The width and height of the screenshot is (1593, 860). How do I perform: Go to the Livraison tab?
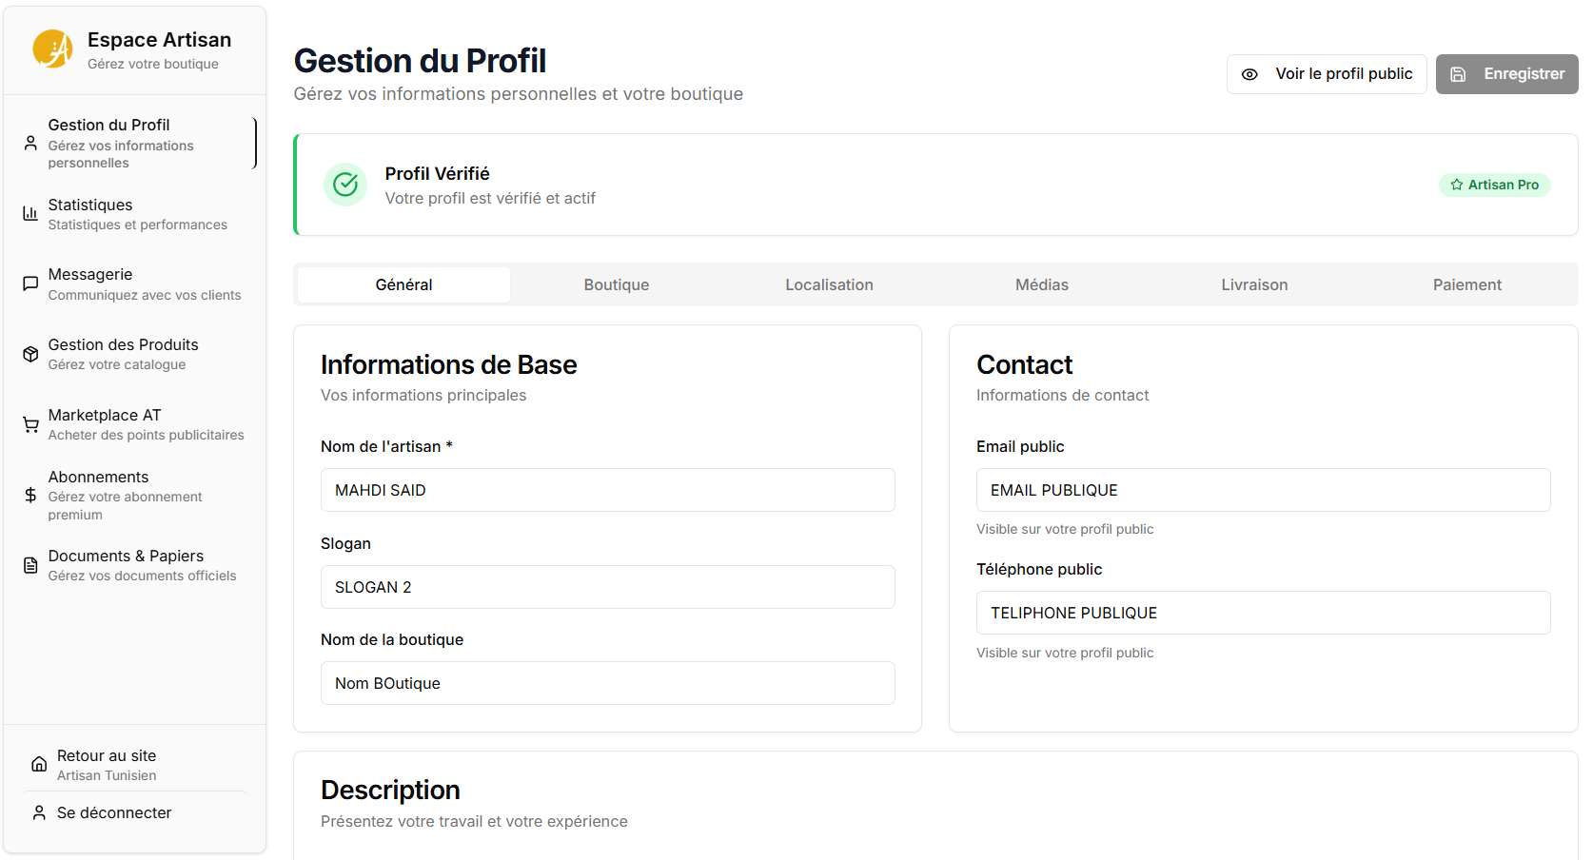coord(1254,284)
